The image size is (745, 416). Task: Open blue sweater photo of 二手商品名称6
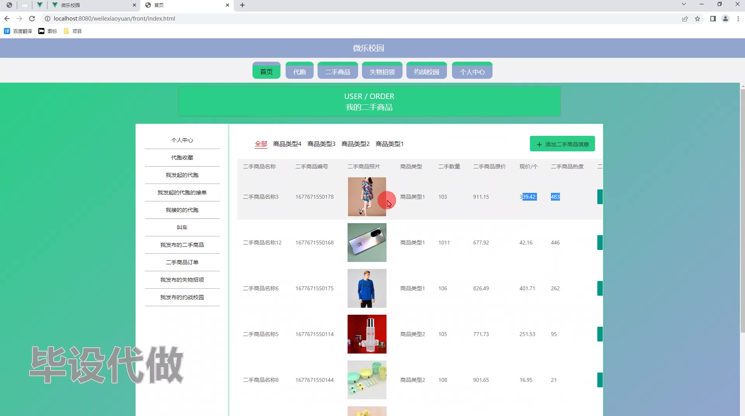(367, 288)
